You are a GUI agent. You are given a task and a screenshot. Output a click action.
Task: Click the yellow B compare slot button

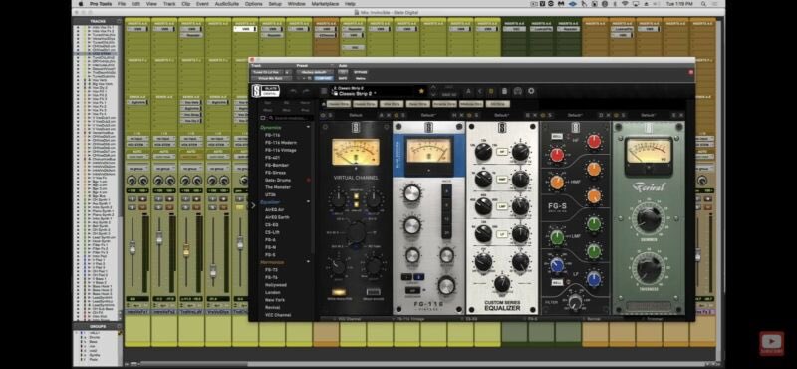click(491, 91)
